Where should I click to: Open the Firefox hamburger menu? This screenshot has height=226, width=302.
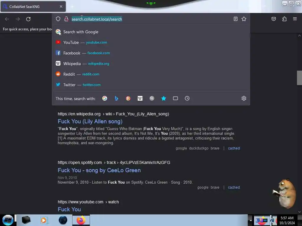coord(295,19)
